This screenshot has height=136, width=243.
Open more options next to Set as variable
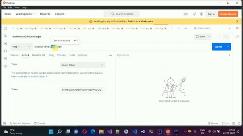coord(76,40)
